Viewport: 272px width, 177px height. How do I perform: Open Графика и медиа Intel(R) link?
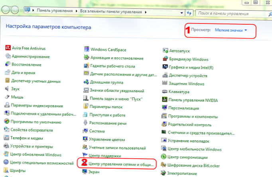(191, 68)
